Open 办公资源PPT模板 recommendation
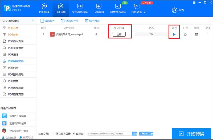This screenshot has width=213, height=140. pos(18,131)
